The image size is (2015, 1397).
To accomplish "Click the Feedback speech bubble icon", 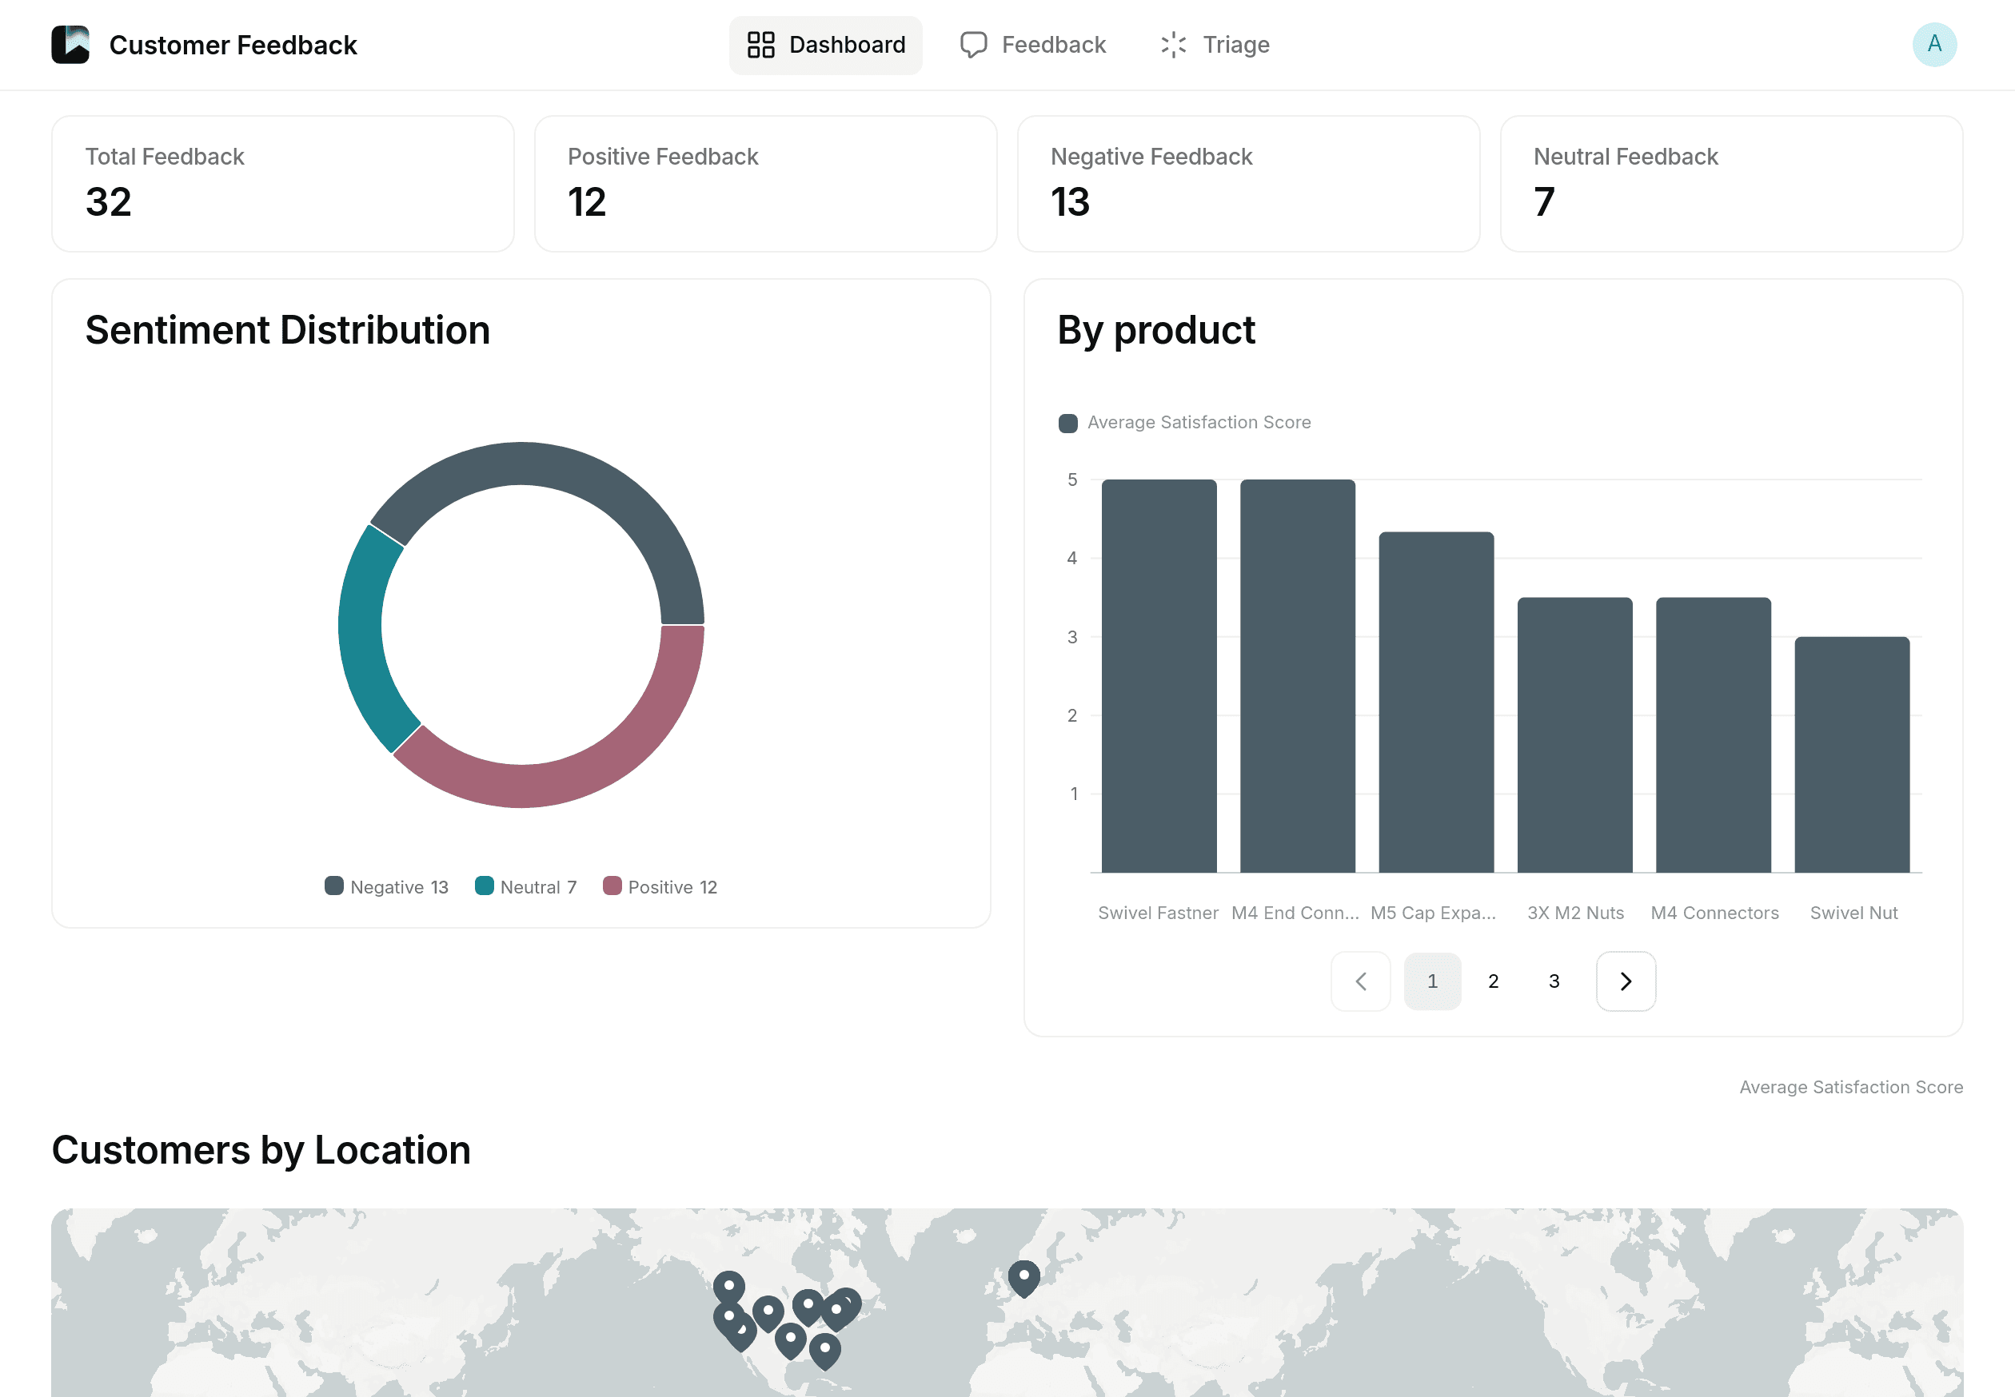I will pyautogui.click(x=972, y=45).
